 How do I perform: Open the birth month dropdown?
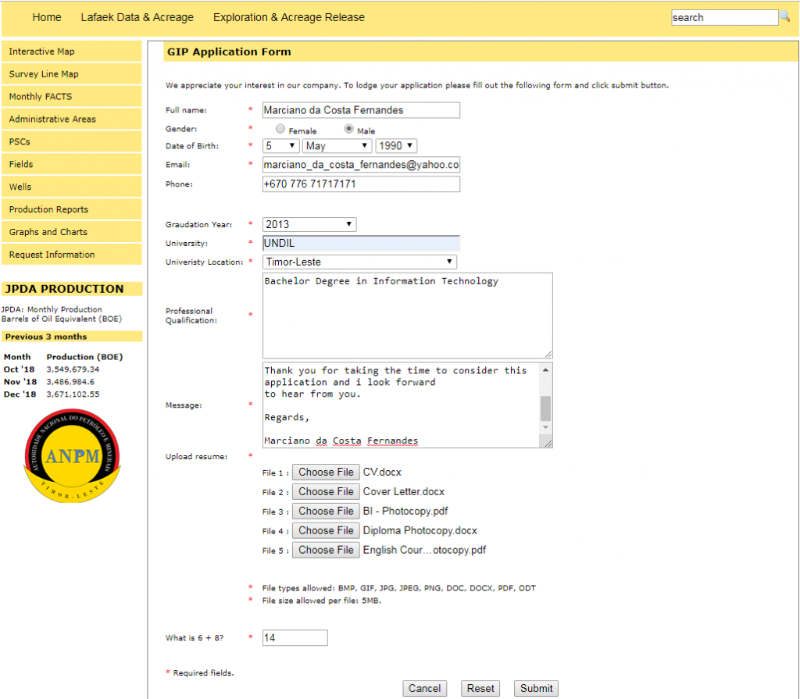tap(337, 146)
